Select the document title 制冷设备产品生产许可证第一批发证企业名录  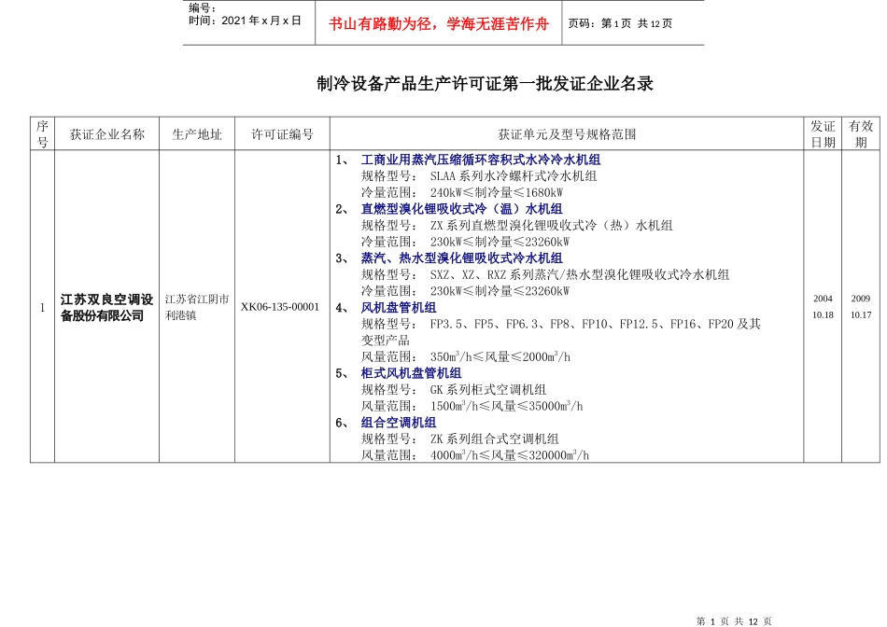point(485,84)
